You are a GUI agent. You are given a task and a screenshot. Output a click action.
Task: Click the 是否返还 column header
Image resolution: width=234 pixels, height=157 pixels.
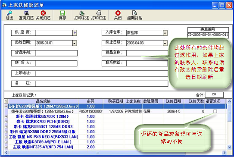tap(215, 101)
